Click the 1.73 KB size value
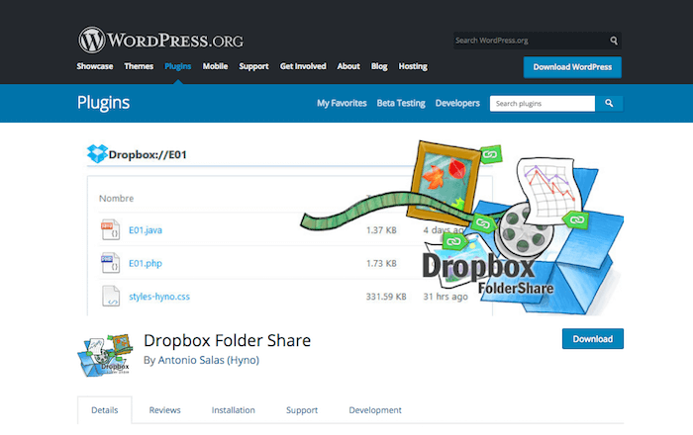The image size is (693, 435). pos(381,263)
